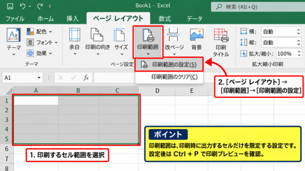Click cell A1
This screenshot has height=171, width=305.
[36, 101]
